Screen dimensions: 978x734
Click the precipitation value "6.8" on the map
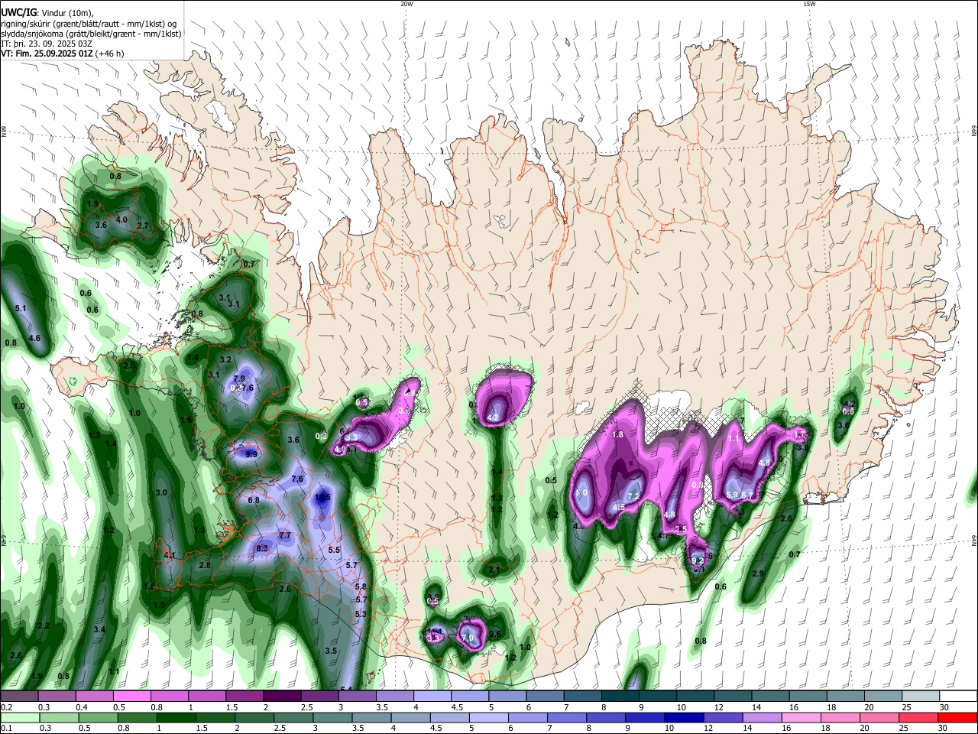[x=254, y=500]
